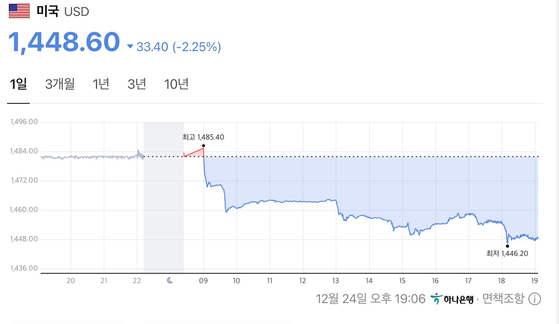Click the moon icon on time axis
The height and width of the screenshot is (324, 559).
pyautogui.click(x=170, y=281)
